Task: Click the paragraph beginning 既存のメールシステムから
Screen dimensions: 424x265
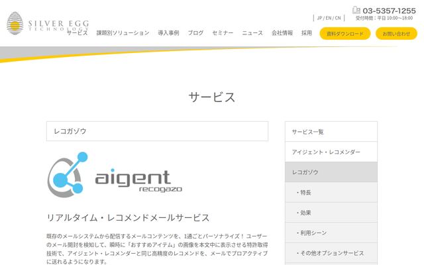Action: point(157,249)
